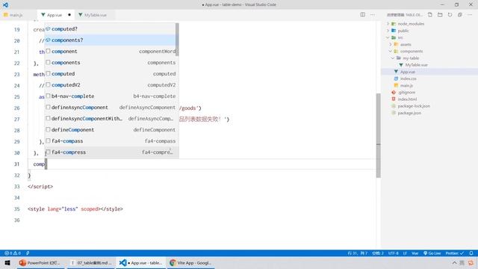Screen dimensions: 478x269
Task: Click the editor vertical scrollbar thumb
Action: [x=379, y=135]
